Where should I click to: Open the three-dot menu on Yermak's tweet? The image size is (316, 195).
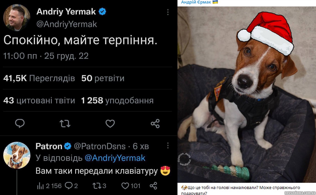(168, 12)
